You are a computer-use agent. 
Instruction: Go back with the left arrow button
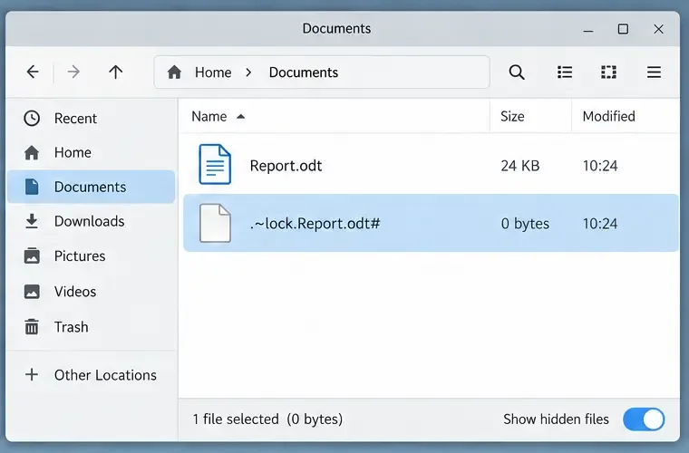tap(33, 72)
